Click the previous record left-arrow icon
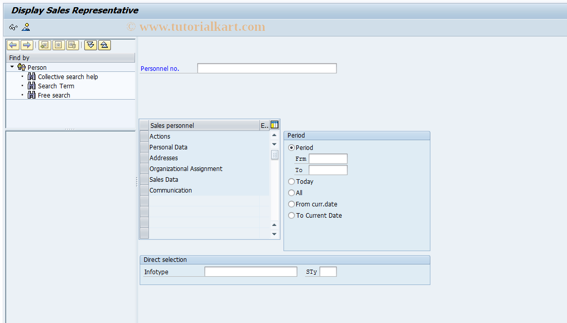Image resolution: width=567 pixels, height=323 pixels. pos(13,45)
